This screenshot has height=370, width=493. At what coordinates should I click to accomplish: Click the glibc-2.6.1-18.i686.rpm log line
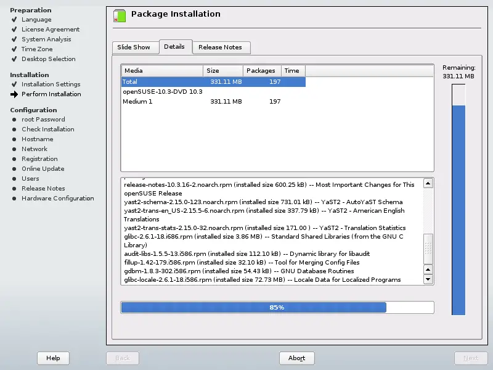tap(264, 241)
